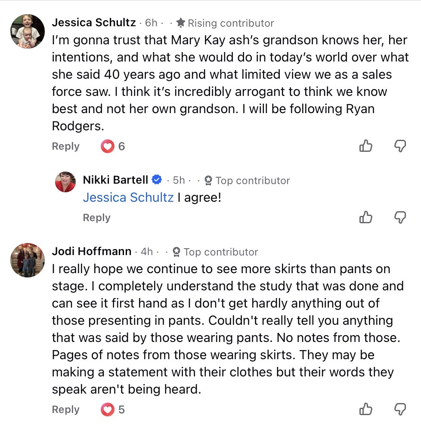Click the blue Jessica Schultz mention link

(x=128, y=197)
